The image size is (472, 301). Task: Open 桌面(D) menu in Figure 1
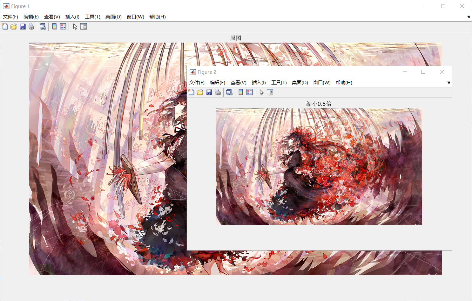pos(113,17)
